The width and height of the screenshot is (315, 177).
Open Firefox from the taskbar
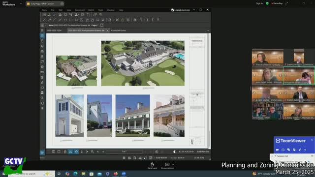(116, 174)
